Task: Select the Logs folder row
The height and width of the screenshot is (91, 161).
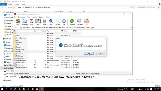Action: pyautogui.click(x=17, y=40)
